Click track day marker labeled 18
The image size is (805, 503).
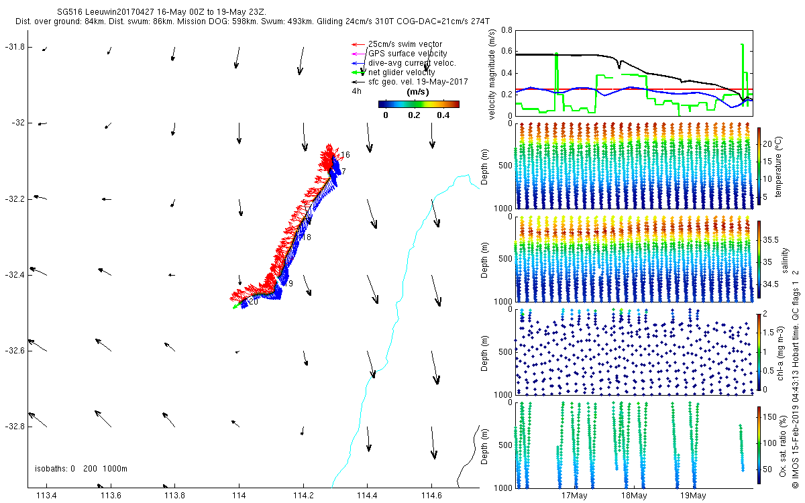307,237
